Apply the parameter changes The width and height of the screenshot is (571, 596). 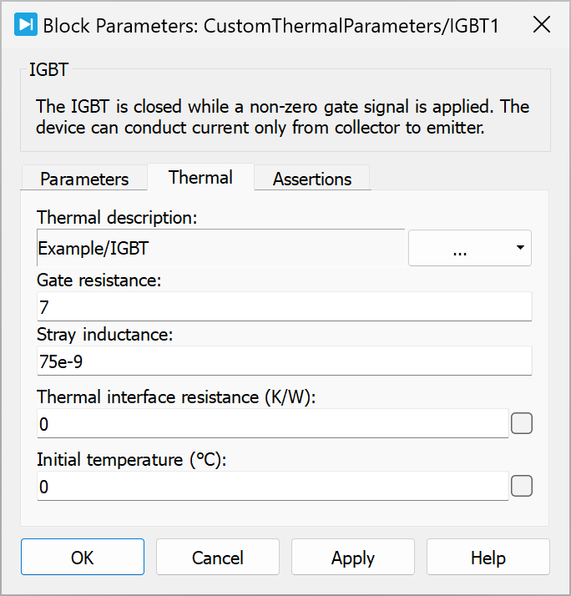(x=353, y=558)
